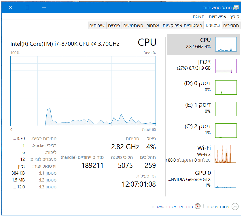
Task: Open the Options (אפשרויות) menu
Action: (217, 17)
